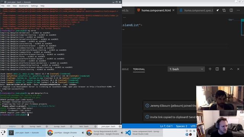Select the json-pipe : bash Konsole tab
The width and height of the screenshot is (244, 137).
108,126
